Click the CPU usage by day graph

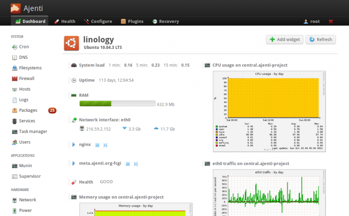269,111
